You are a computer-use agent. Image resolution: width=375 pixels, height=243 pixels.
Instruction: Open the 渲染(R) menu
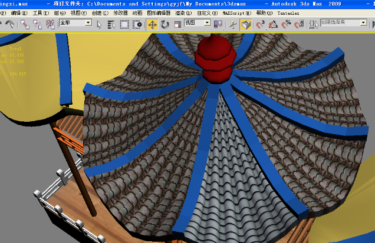point(184,13)
